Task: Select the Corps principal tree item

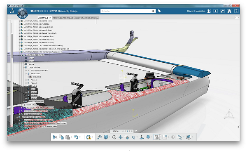Action: point(34,67)
